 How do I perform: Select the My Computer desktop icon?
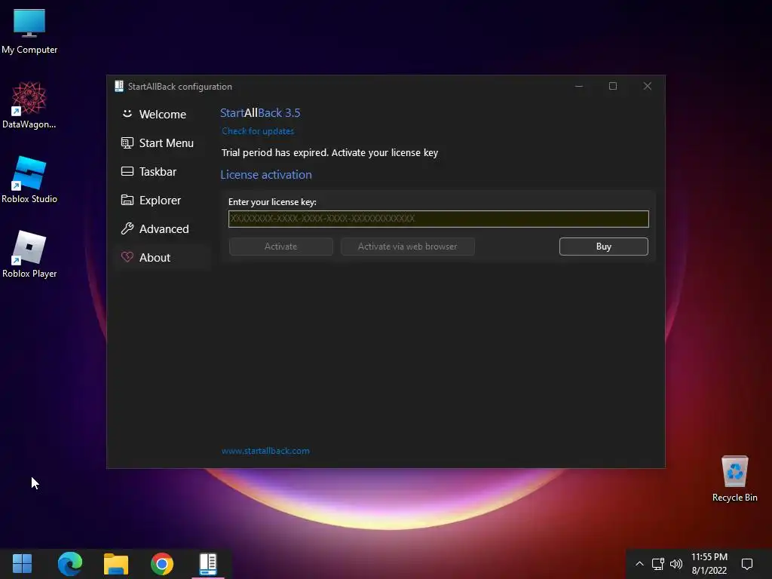(x=29, y=32)
